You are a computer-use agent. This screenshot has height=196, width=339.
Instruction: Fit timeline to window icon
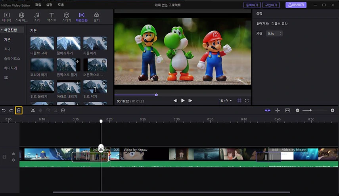[287, 110]
